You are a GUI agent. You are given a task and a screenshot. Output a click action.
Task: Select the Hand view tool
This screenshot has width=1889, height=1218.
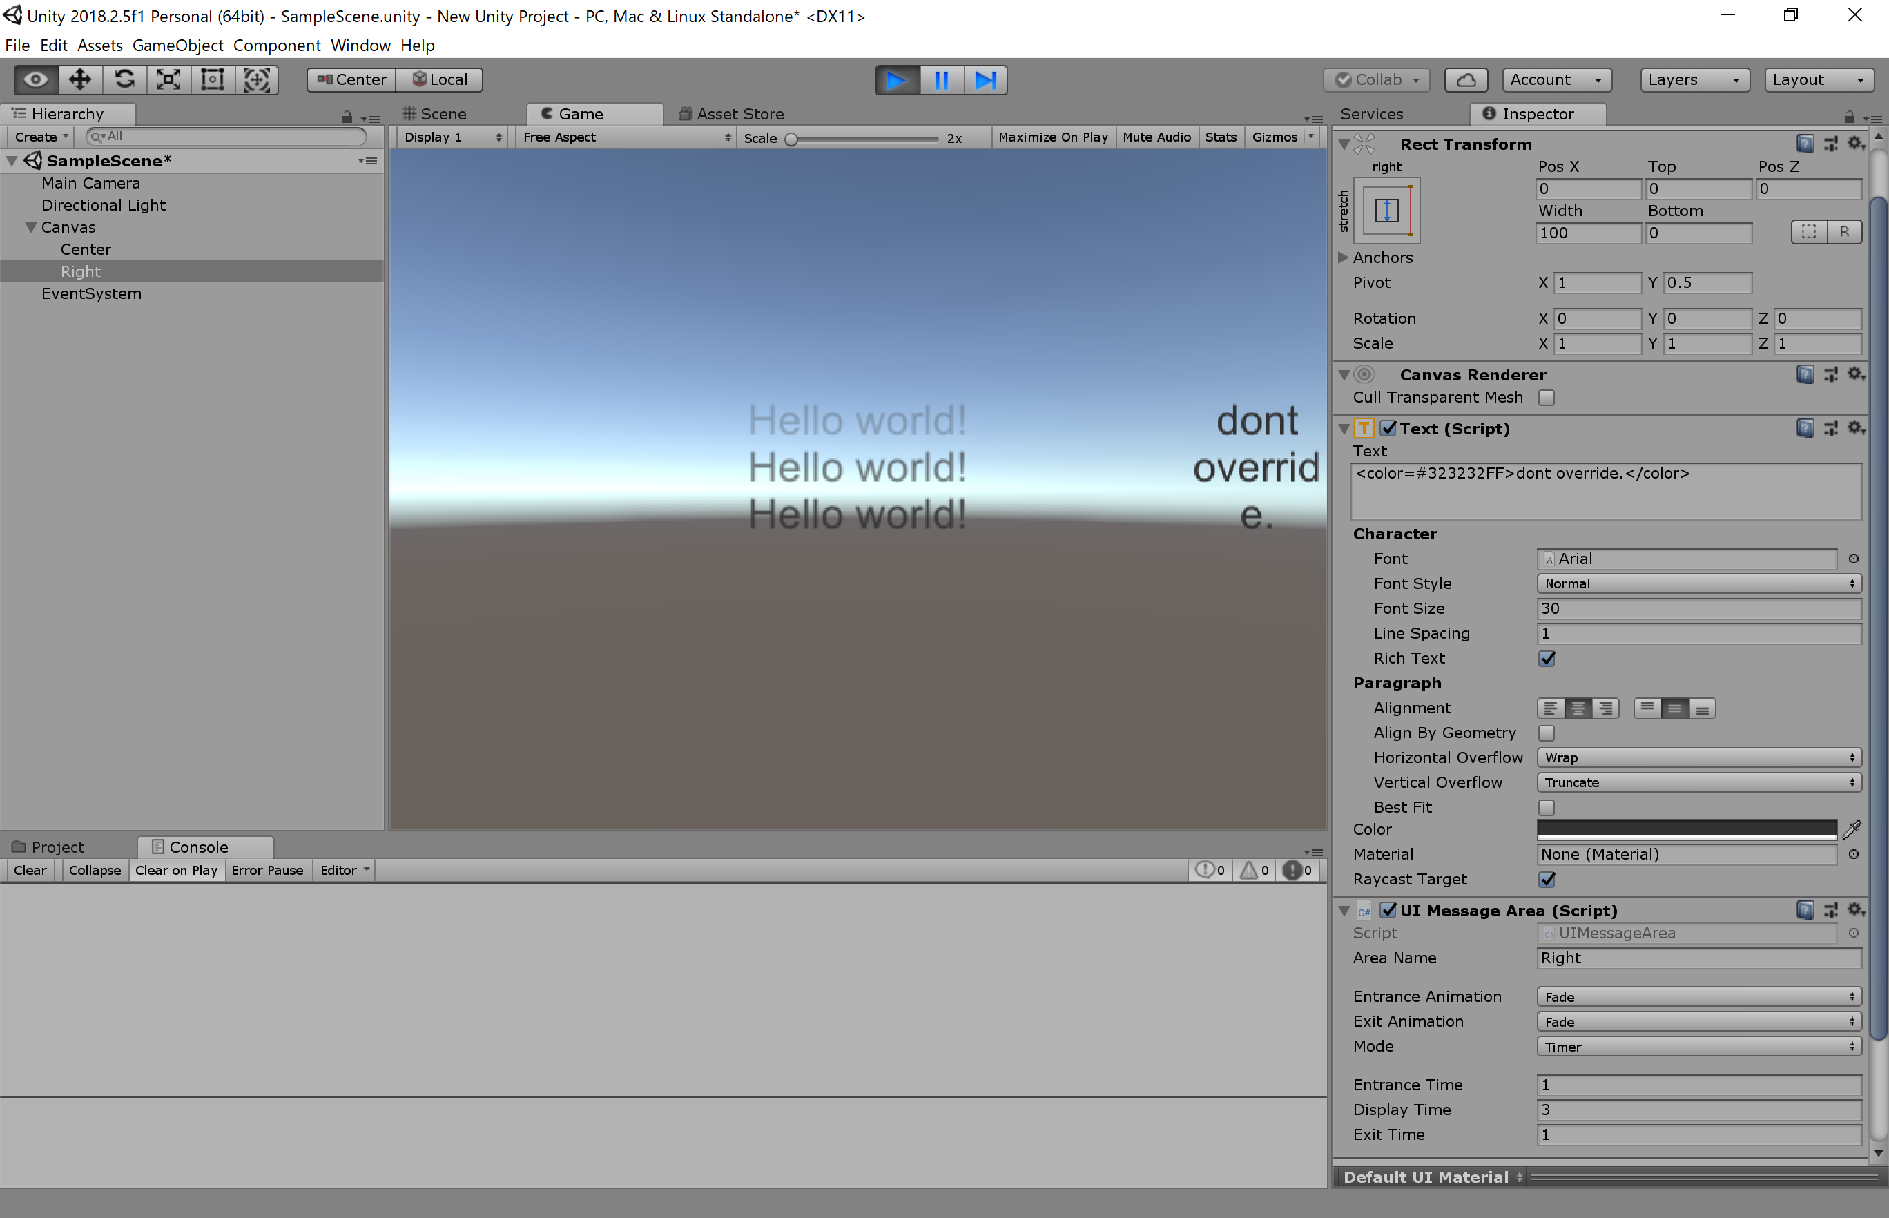[36, 79]
